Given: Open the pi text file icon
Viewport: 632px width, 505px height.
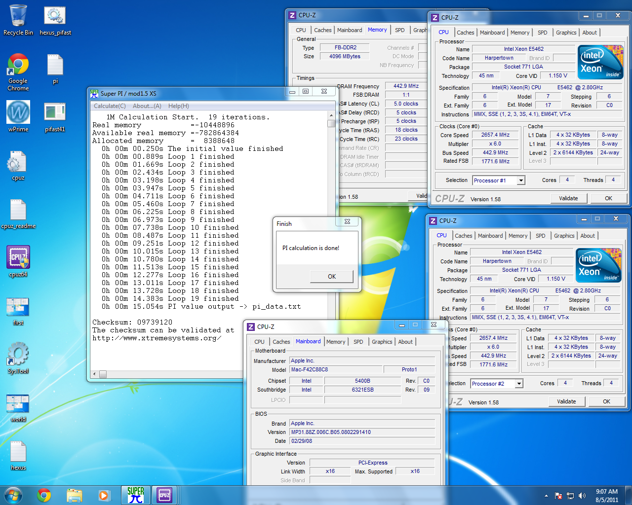Looking at the screenshot, I should tap(55, 69).
